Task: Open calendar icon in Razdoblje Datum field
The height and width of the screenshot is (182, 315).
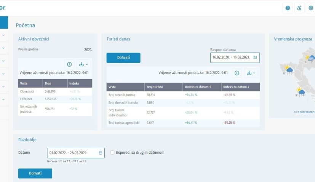Action: tap(101, 153)
